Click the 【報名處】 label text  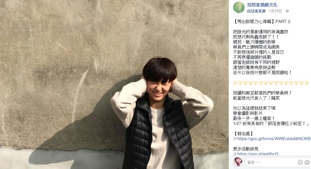[243, 134]
